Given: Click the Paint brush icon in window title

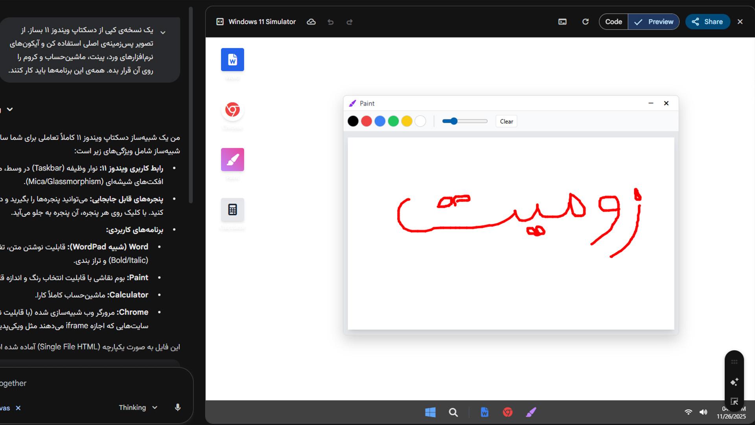Looking at the screenshot, I should (352, 103).
